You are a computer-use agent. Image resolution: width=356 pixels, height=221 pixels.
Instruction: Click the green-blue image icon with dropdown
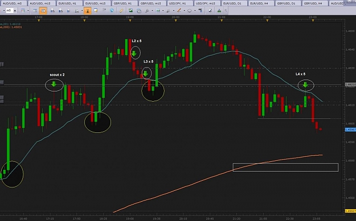(x=158, y=10)
